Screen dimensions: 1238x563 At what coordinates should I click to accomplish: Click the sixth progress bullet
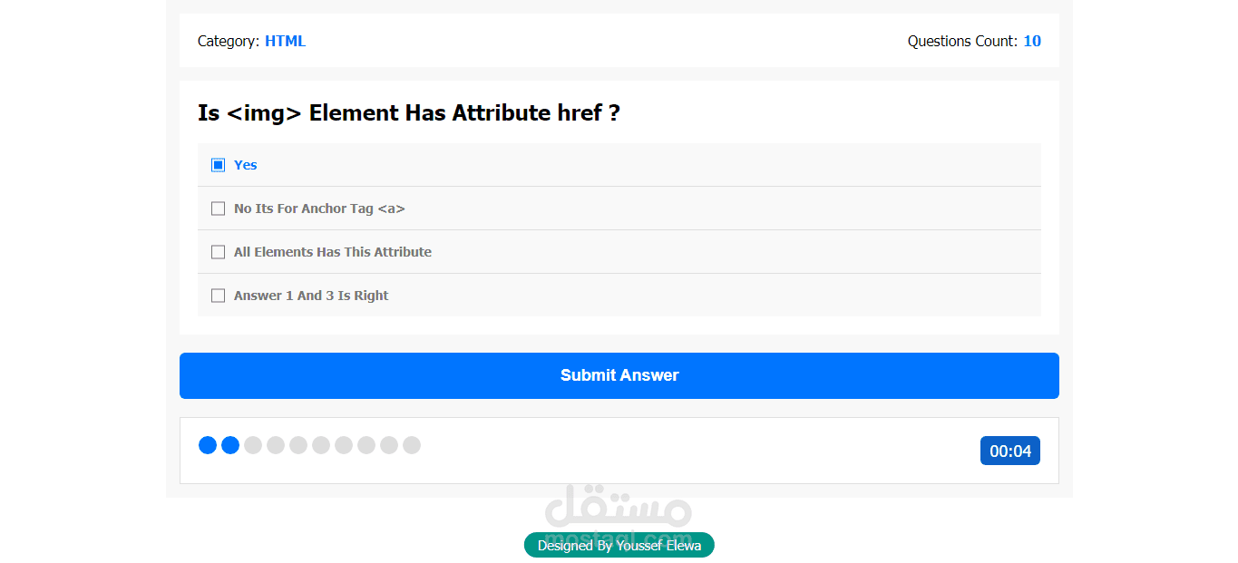321,445
